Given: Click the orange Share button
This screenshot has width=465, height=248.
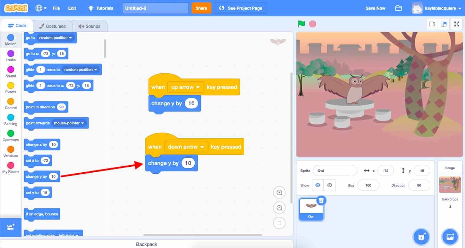Looking at the screenshot, I should (201, 8).
